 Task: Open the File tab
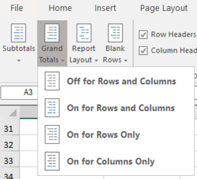coord(17,8)
